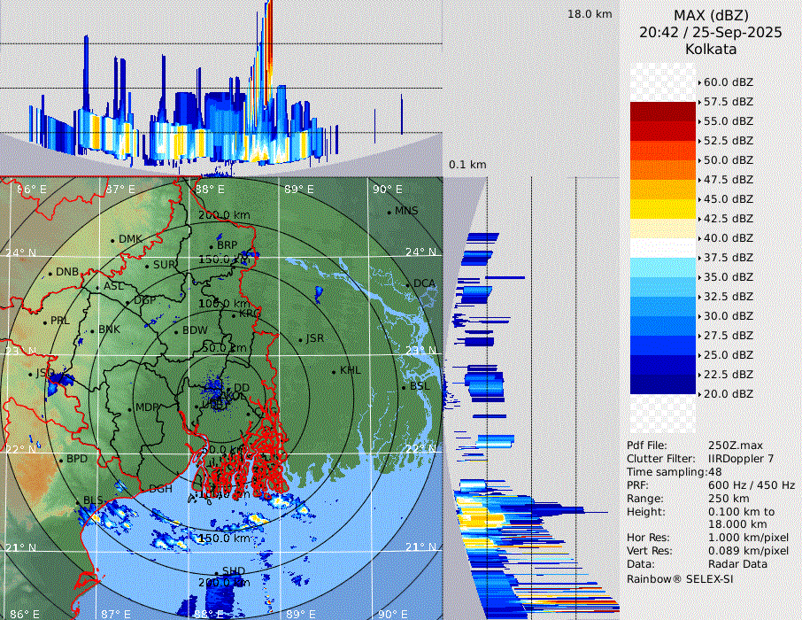The image size is (802, 620).
Task: Pick the bright yellow legend swatch
Action: click(662, 209)
